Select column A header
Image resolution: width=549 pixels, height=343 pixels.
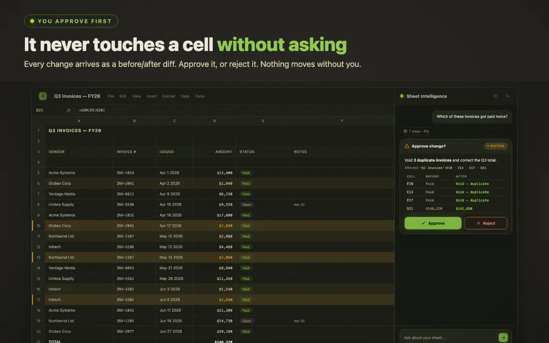click(79, 121)
